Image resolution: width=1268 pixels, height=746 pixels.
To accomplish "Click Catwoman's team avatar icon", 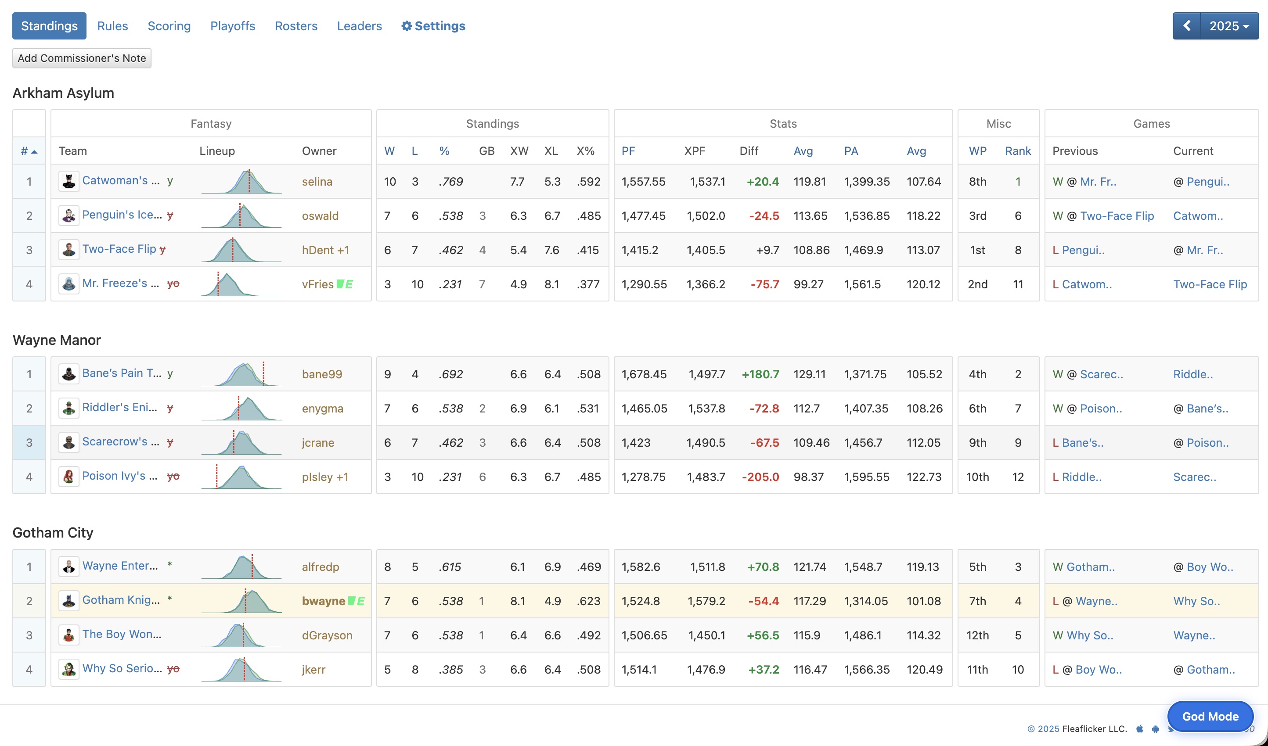I will click(x=70, y=181).
